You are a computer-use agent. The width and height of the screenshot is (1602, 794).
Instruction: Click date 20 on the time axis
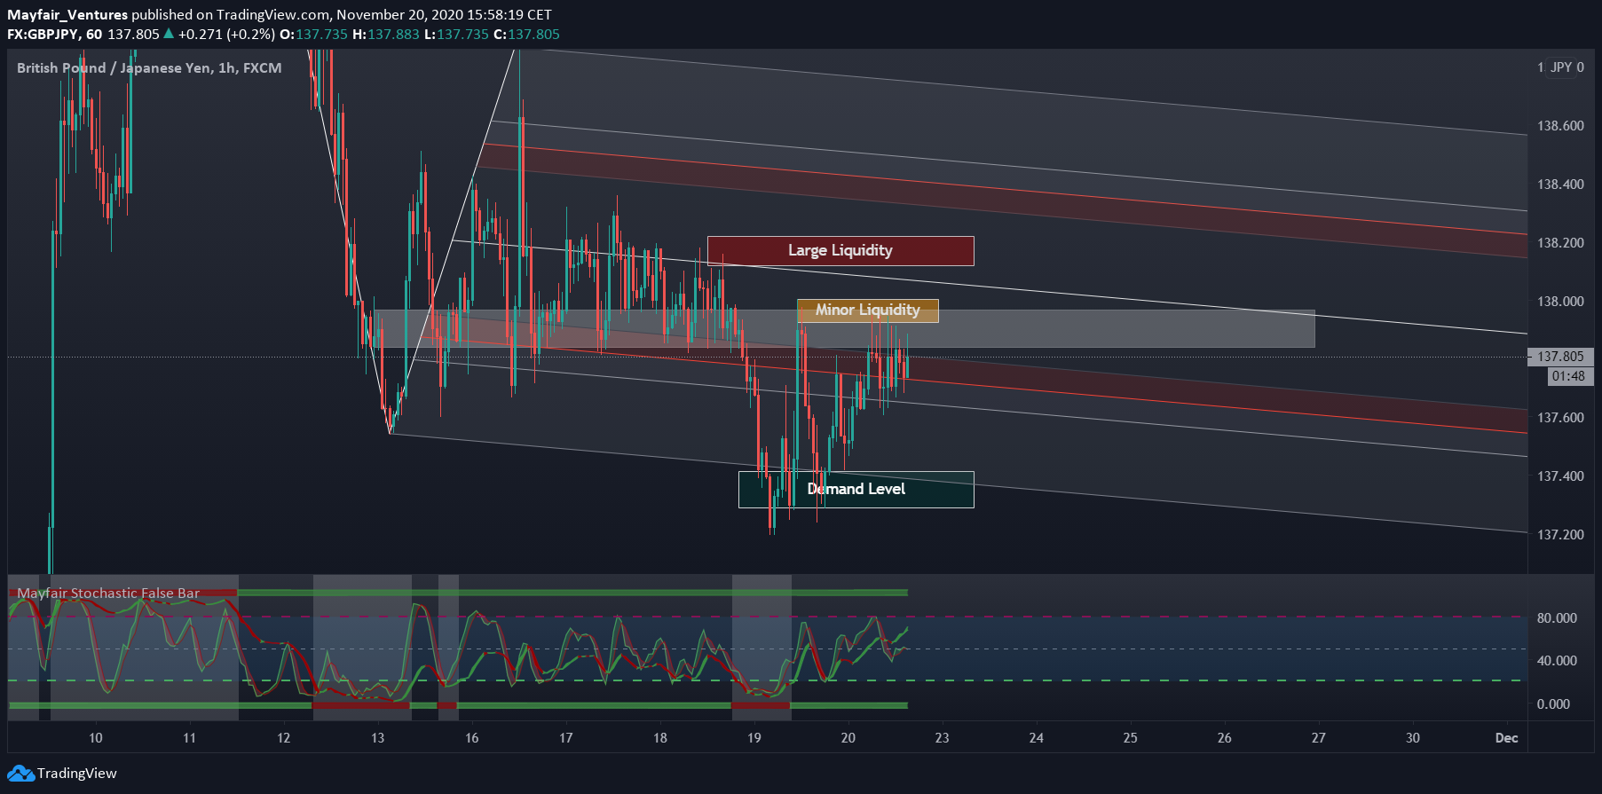(848, 738)
